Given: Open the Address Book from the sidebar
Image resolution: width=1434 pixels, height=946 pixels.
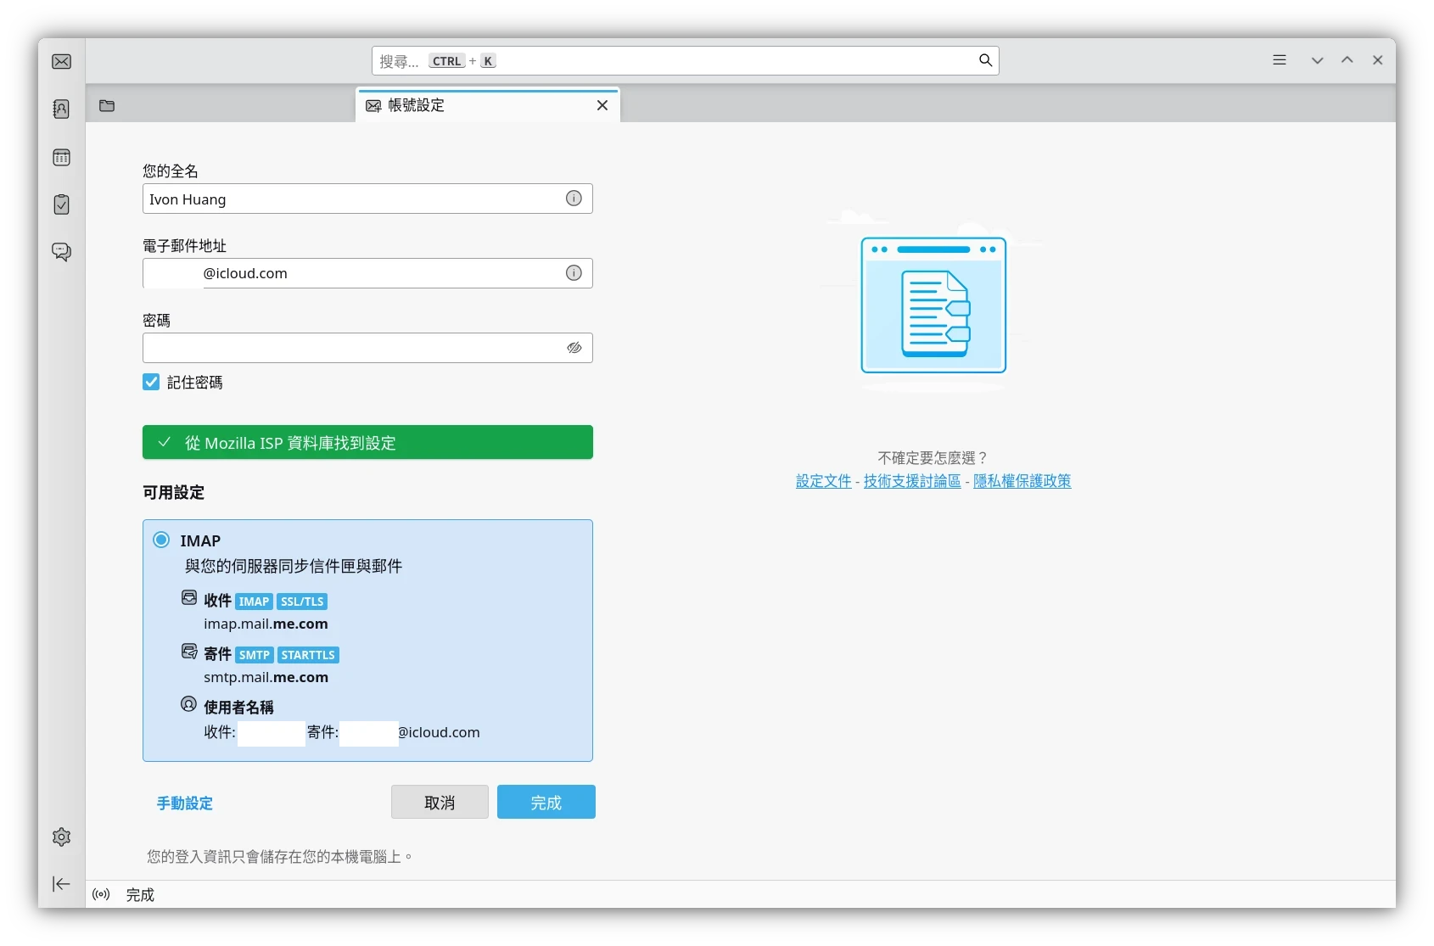Looking at the screenshot, I should 61,109.
